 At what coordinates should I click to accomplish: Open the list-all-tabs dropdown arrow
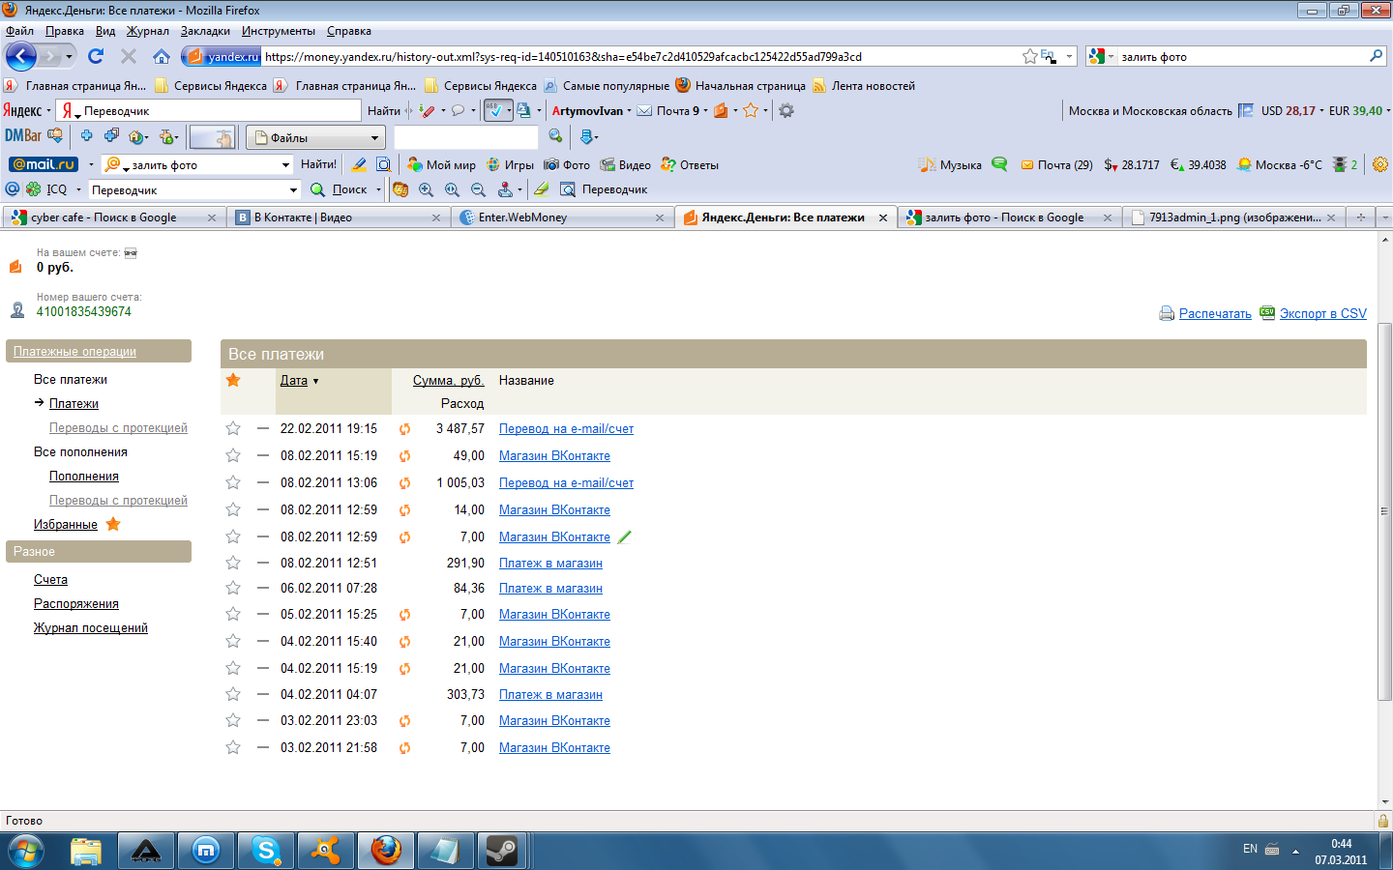click(1385, 217)
